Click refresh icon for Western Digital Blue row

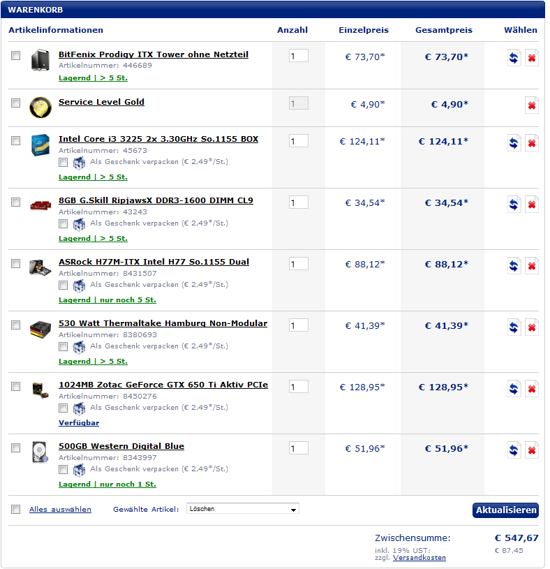click(514, 450)
